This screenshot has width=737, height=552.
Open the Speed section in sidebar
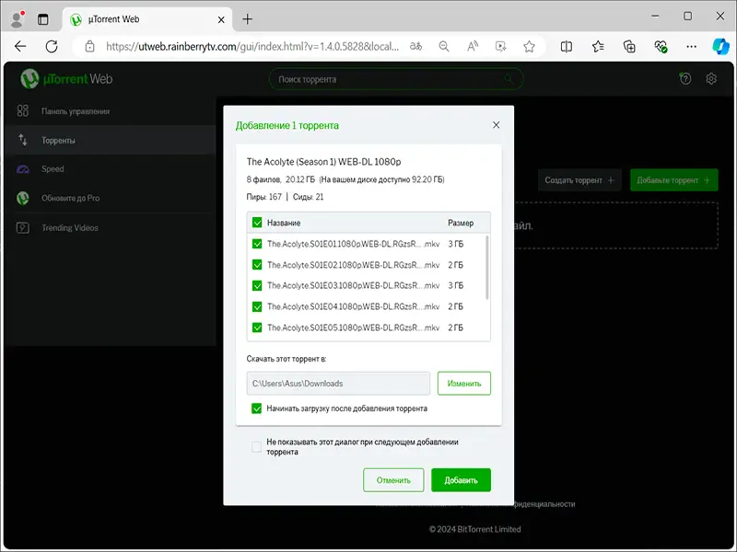(x=110, y=169)
